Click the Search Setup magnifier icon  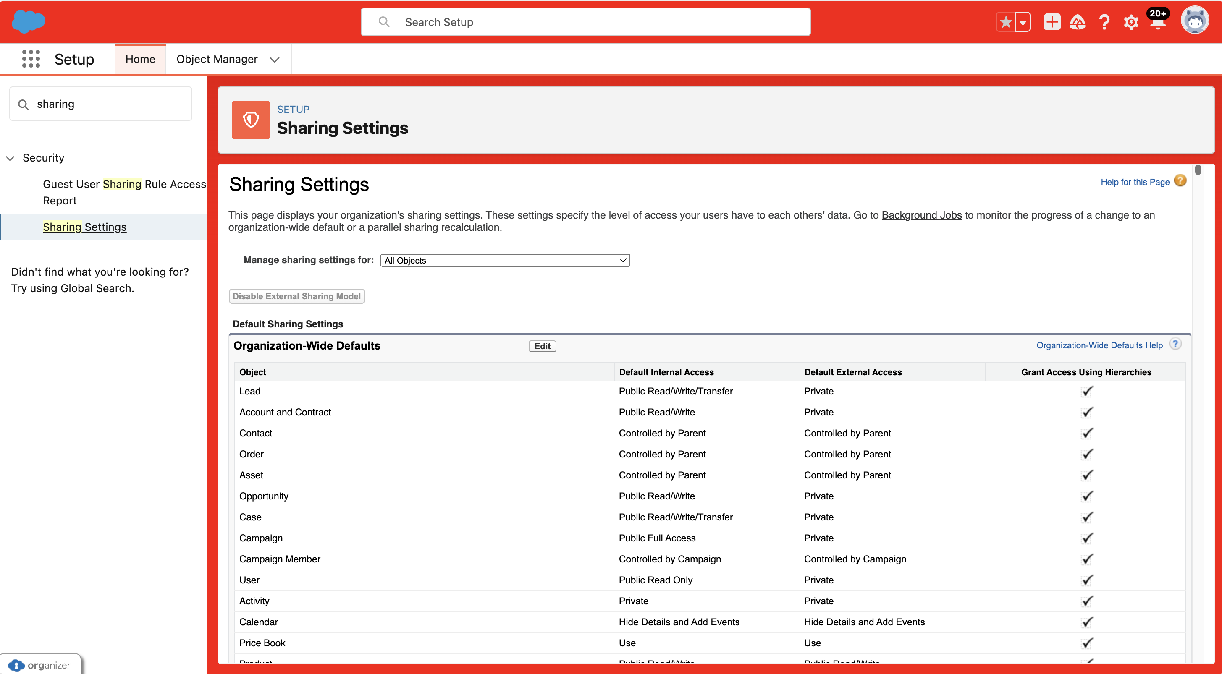click(384, 22)
